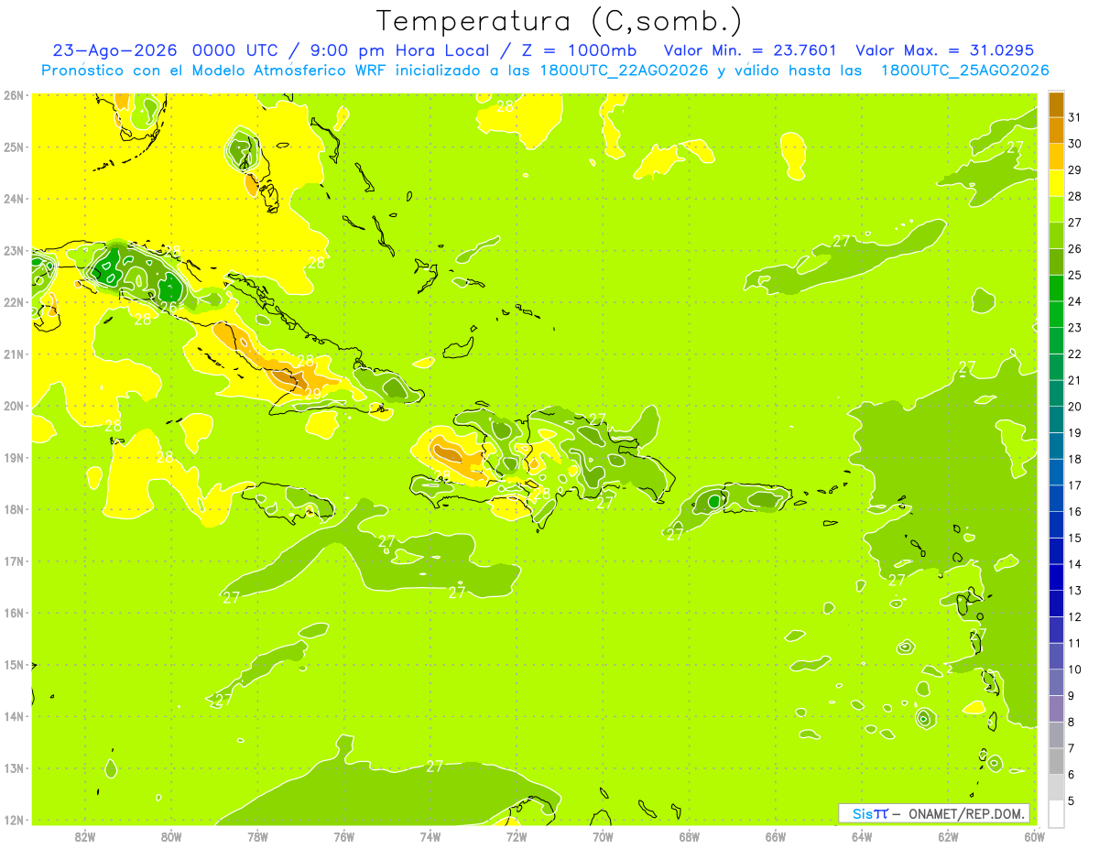The image size is (1099, 849).
Task: Click the 15N latitude axis label
Action: click(x=13, y=665)
